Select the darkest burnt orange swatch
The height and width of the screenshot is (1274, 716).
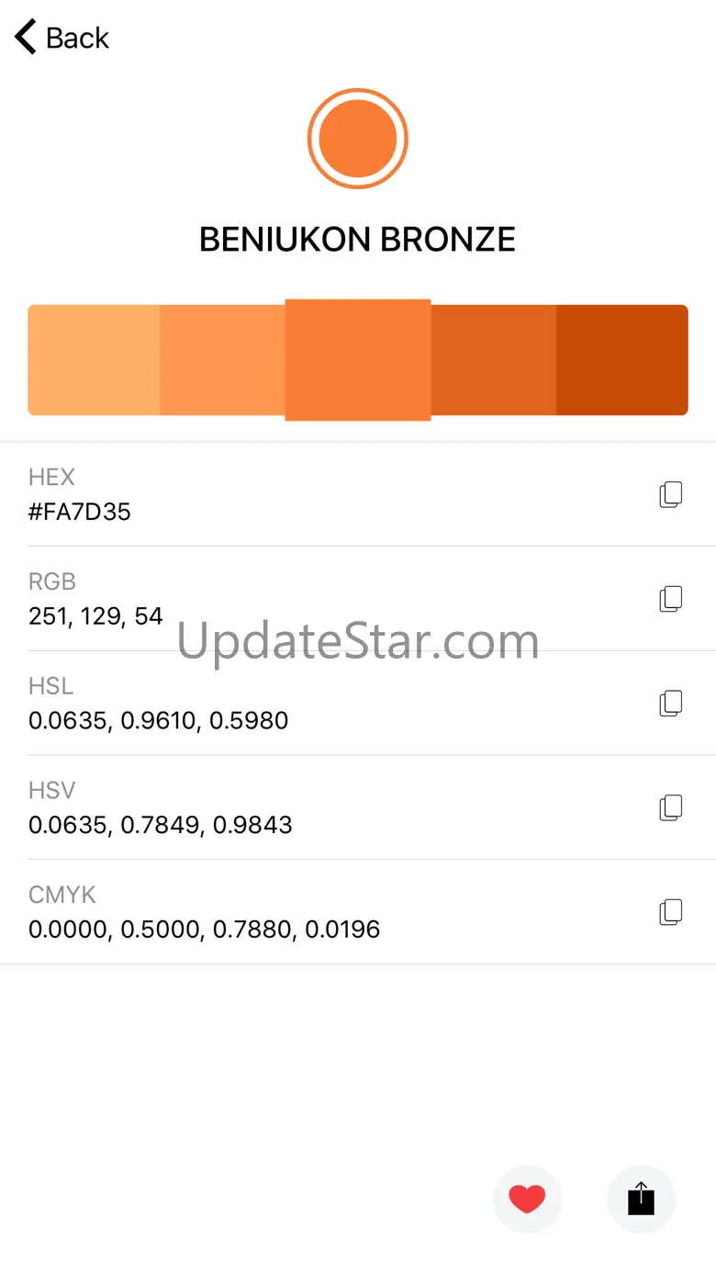pyautogui.click(x=621, y=360)
